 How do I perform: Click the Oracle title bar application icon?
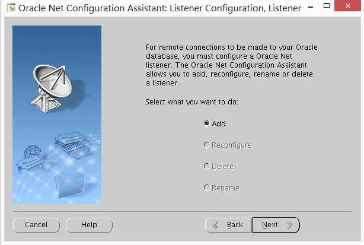pos(9,8)
